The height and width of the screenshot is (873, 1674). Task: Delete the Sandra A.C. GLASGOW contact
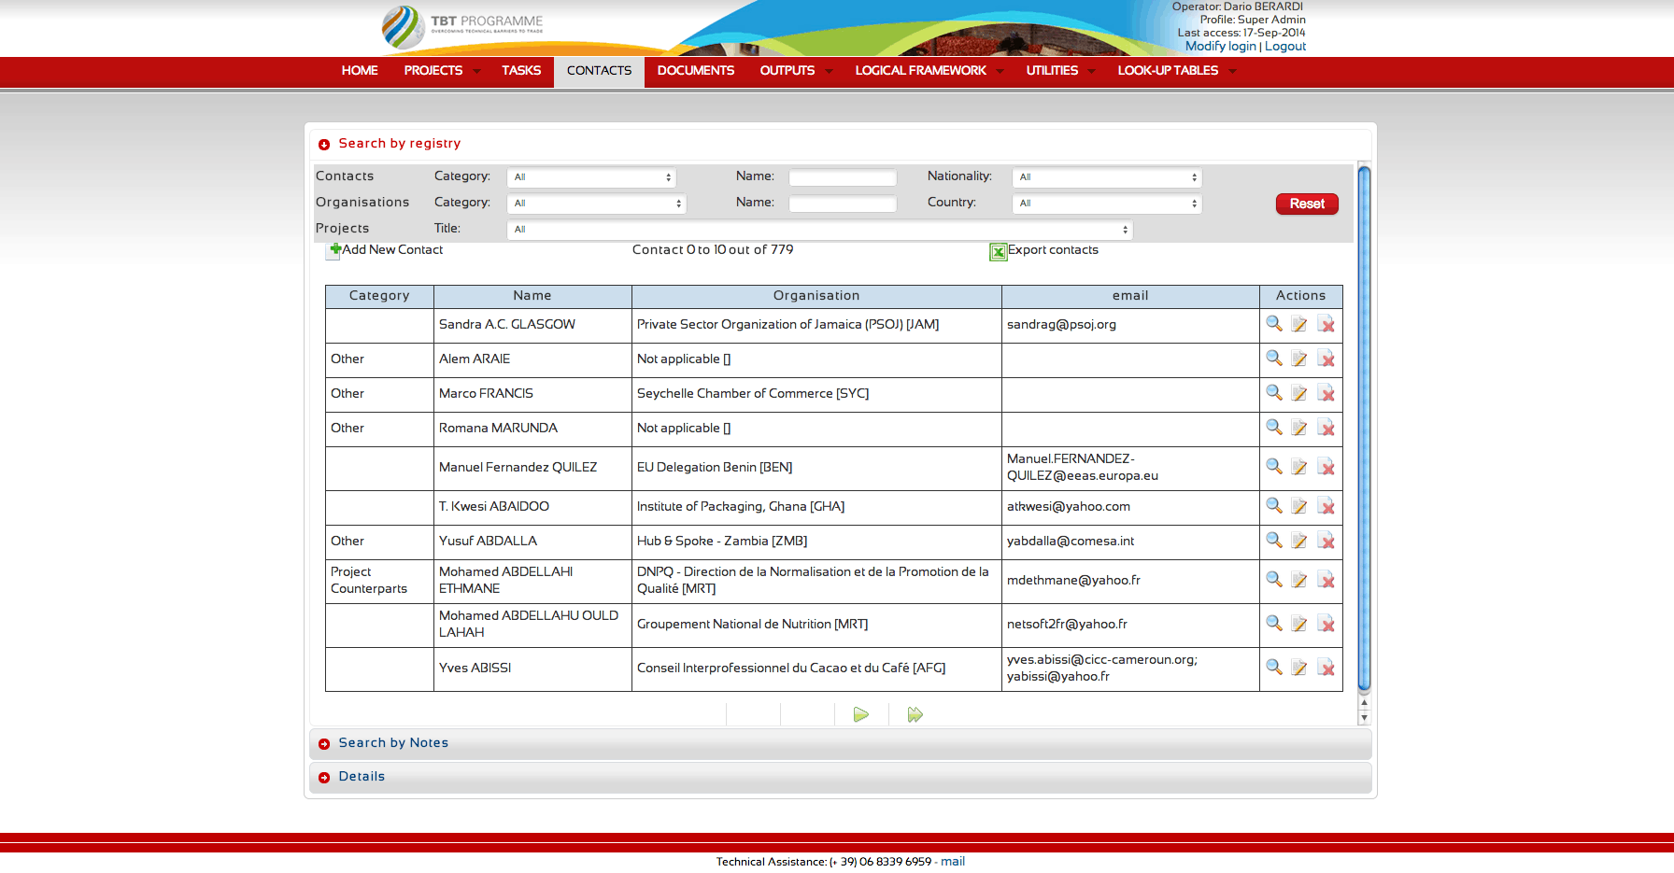pyautogui.click(x=1326, y=324)
